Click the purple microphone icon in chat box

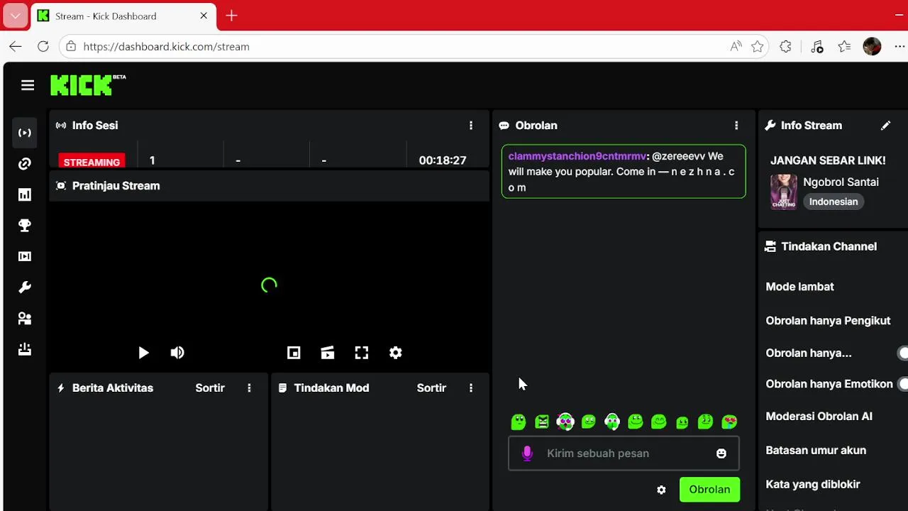click(x=527, y=454)
